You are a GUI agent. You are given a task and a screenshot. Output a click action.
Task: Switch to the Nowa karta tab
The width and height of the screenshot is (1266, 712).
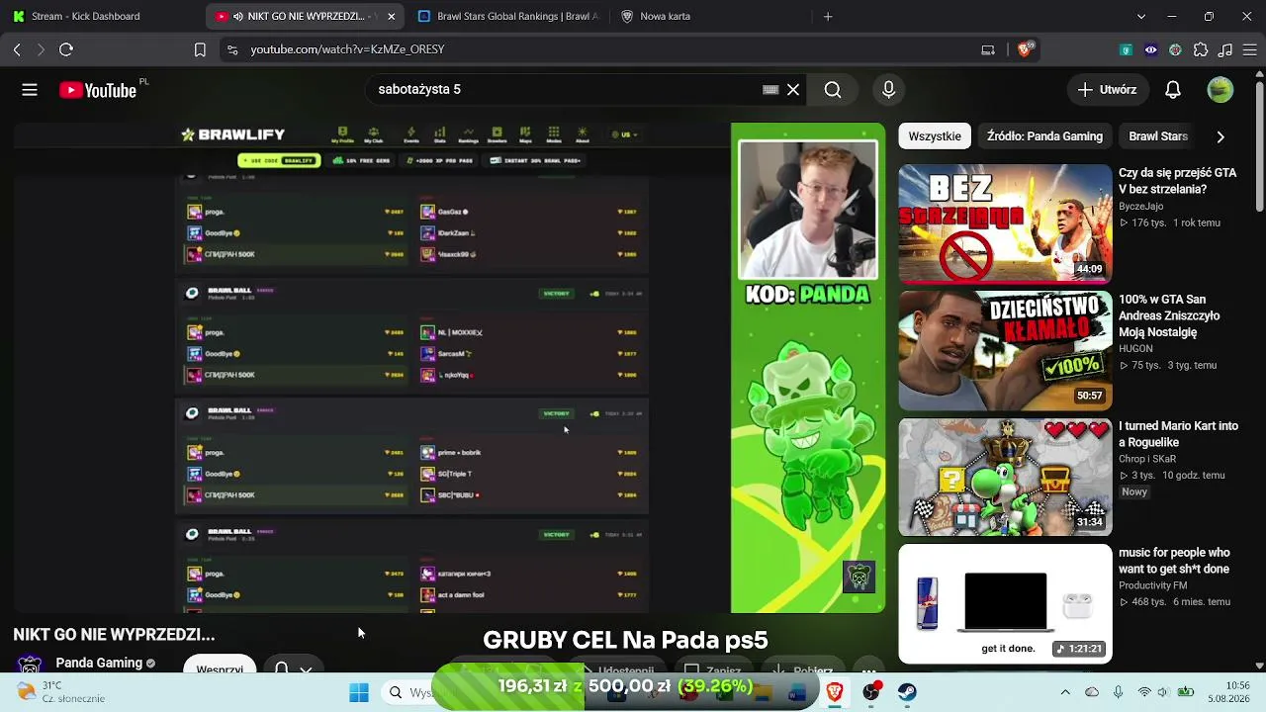tap(711, 16)
